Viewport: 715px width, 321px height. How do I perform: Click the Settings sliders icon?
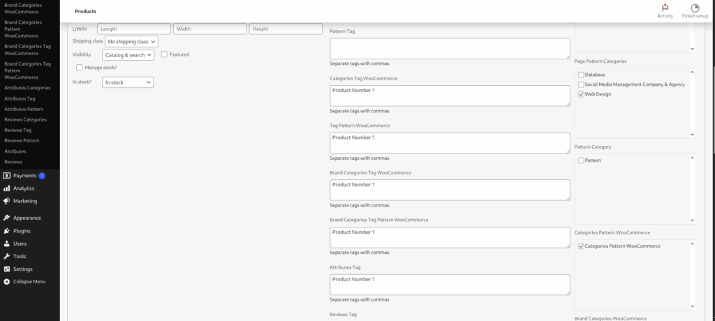coord(6,269)
